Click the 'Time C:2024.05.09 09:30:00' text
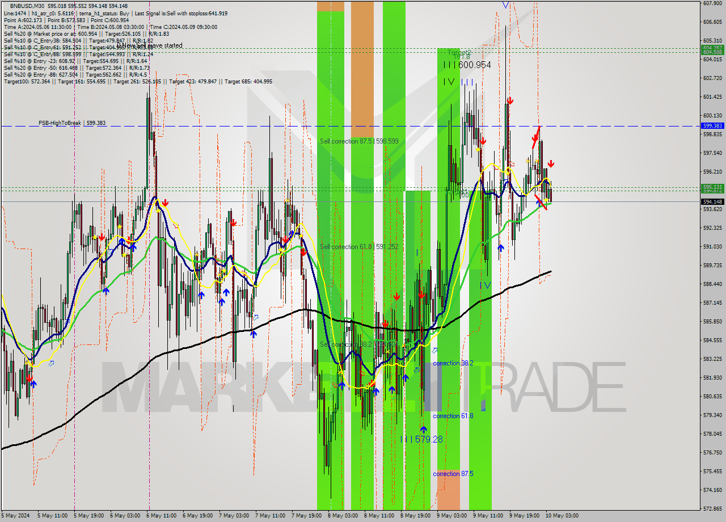 point(182,27)
